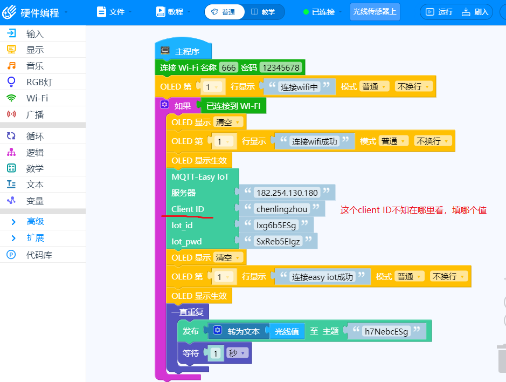Switch to 普通 mode toggle
The width and height of the screenshot is (506, 382).
[224, 12]
